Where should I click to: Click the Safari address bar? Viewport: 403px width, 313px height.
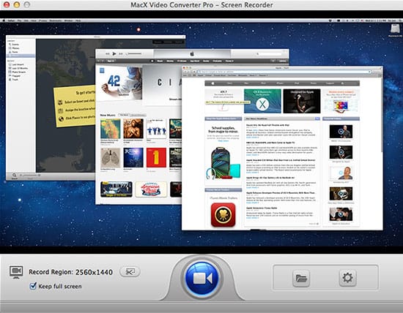(x=284, y=72)
